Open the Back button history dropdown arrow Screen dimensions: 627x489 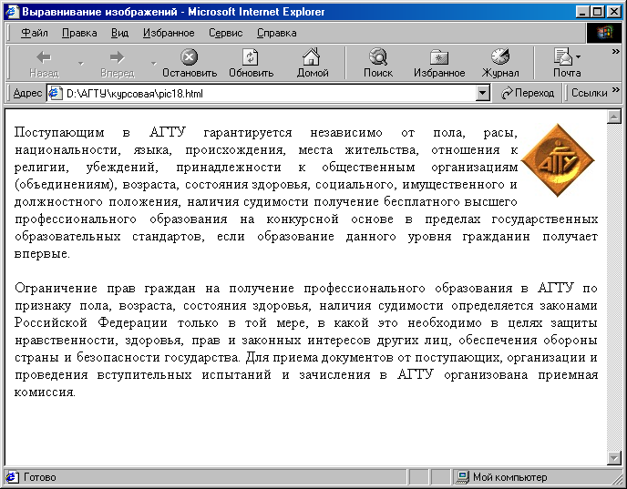coord(81,64)
